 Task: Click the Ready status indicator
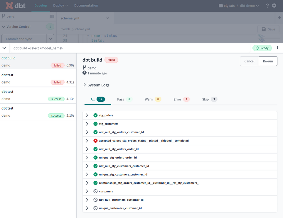(x=262, y=48)
